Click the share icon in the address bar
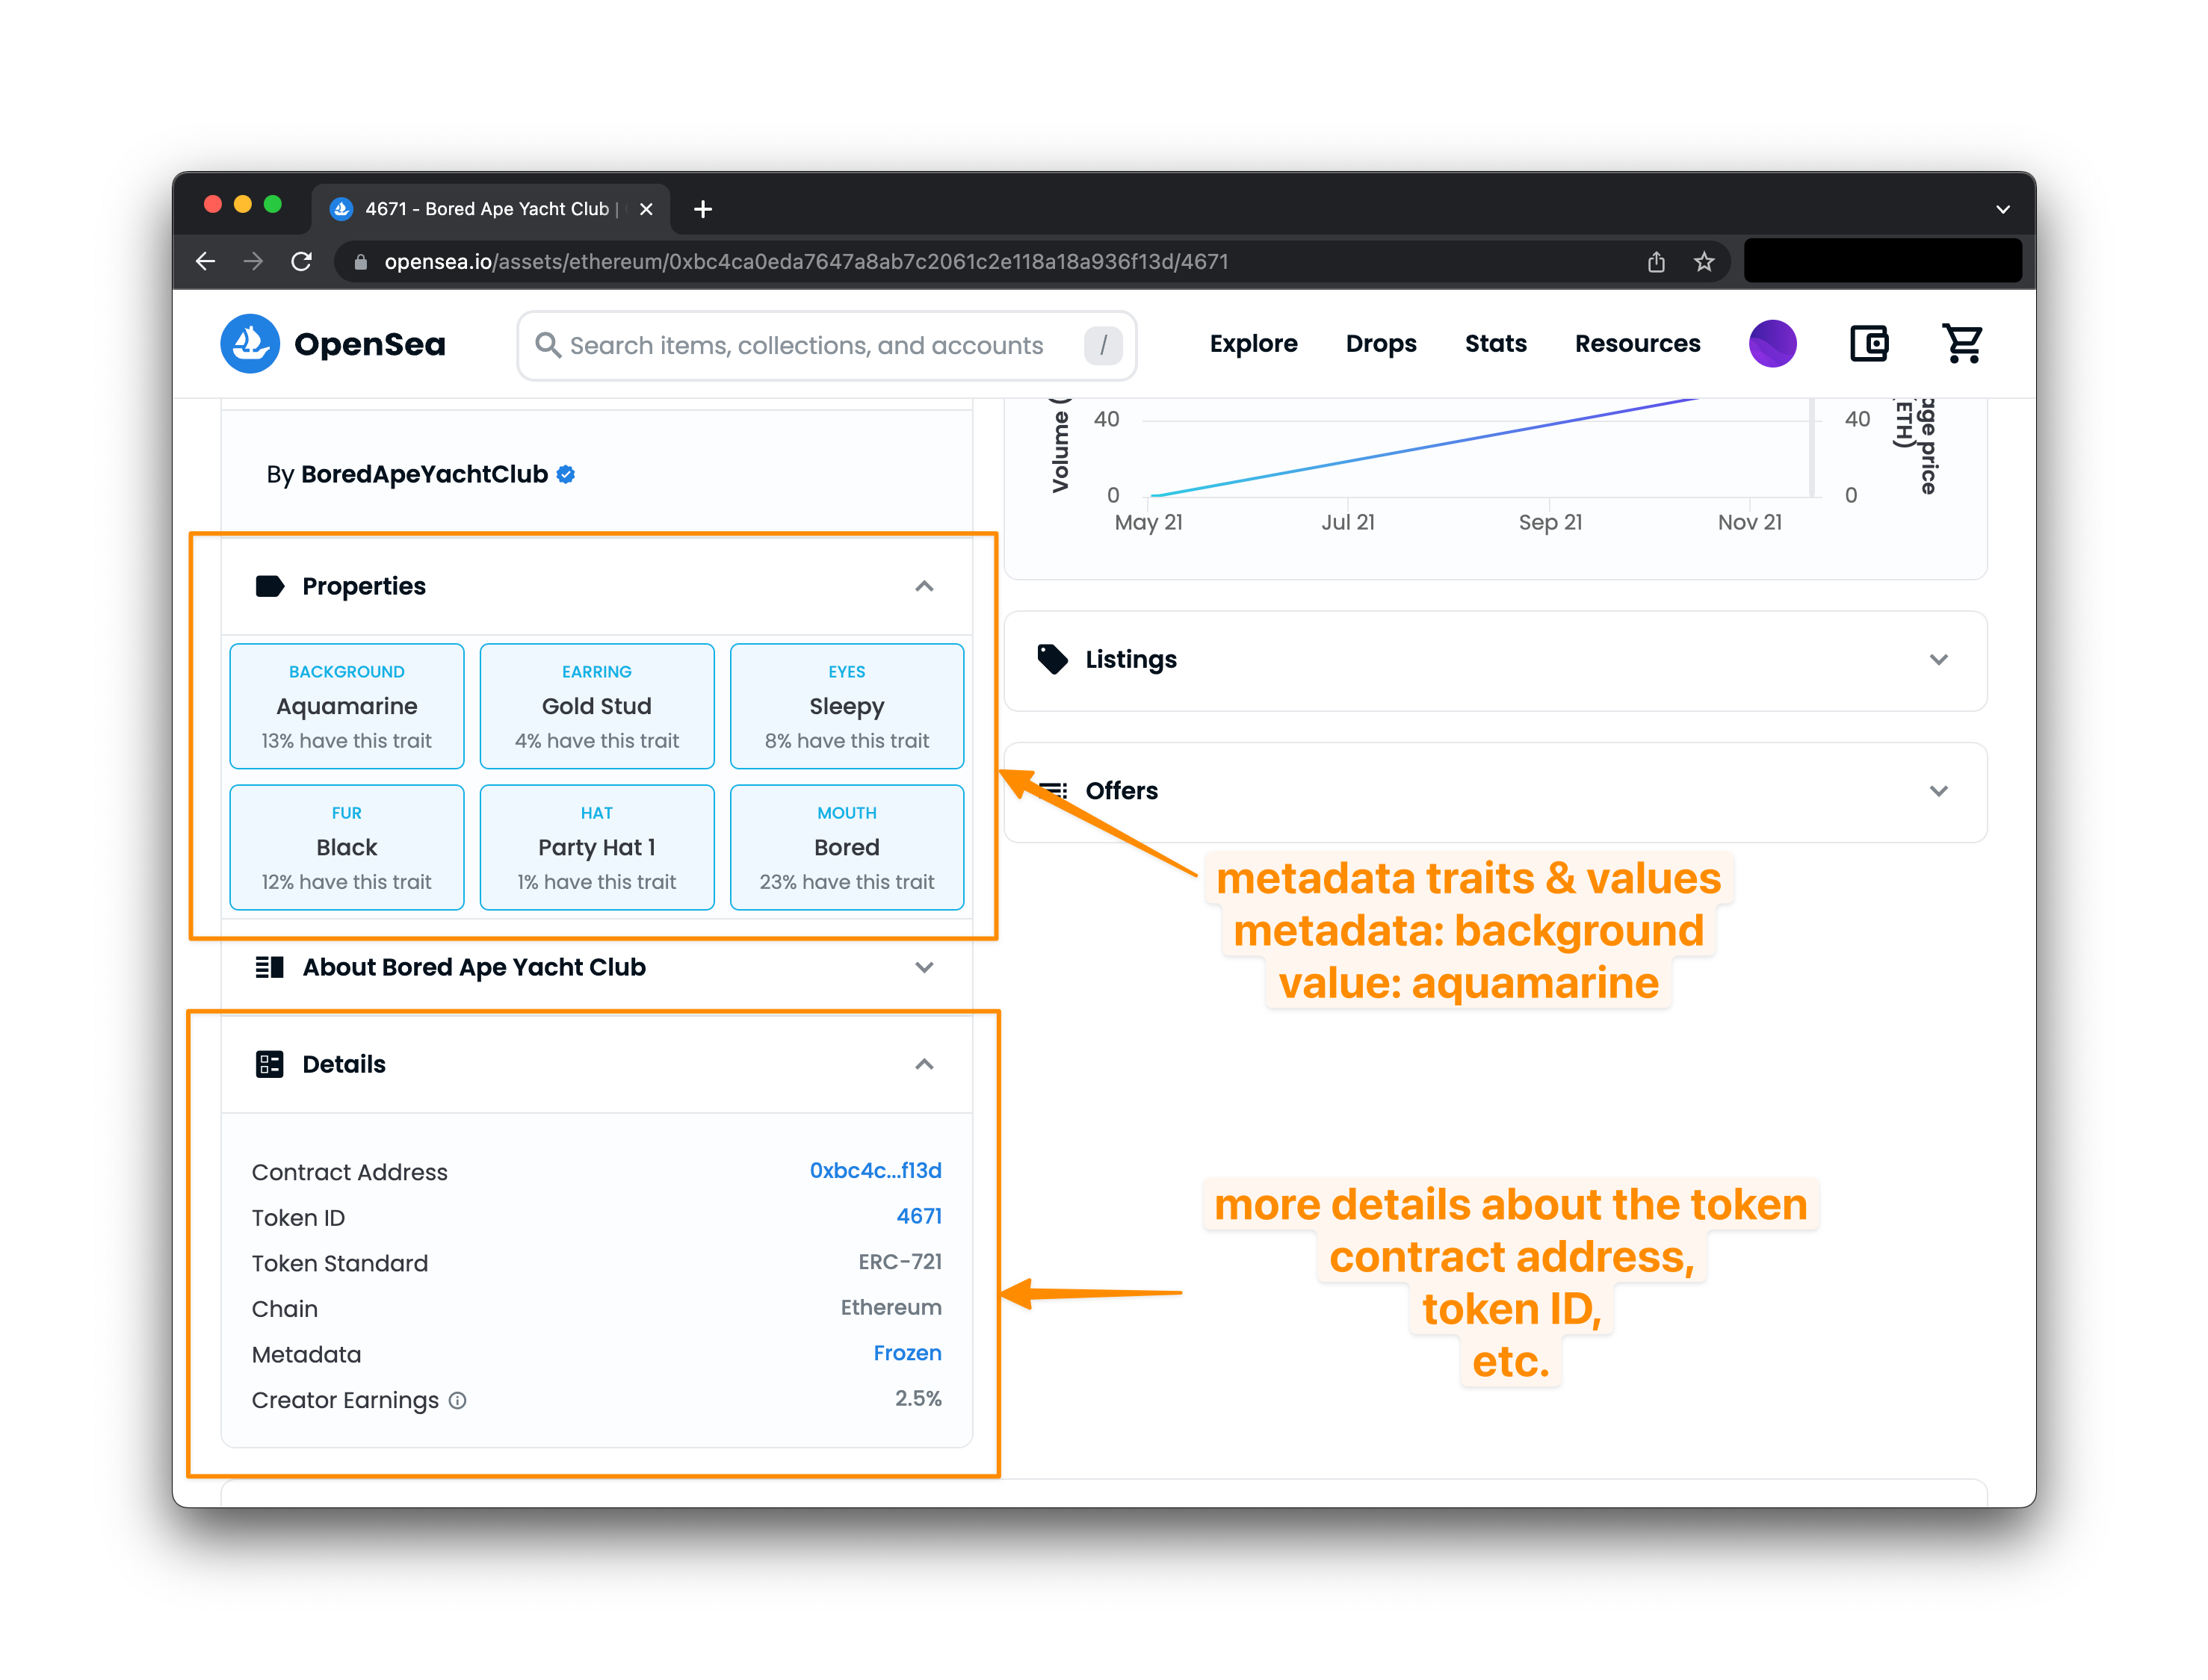Screen dimensions: 2208x1680 (x=1656, y=261)
